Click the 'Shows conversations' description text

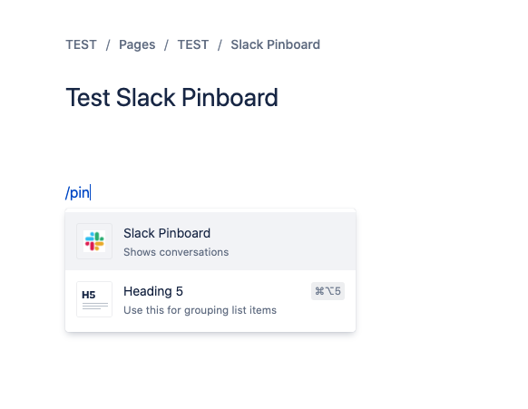click(x=176, y=252)
